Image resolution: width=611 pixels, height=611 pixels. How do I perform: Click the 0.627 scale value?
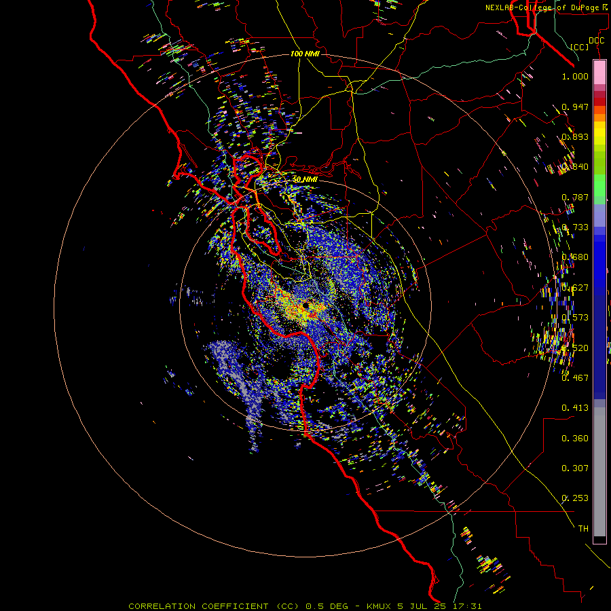coord(575,288)
